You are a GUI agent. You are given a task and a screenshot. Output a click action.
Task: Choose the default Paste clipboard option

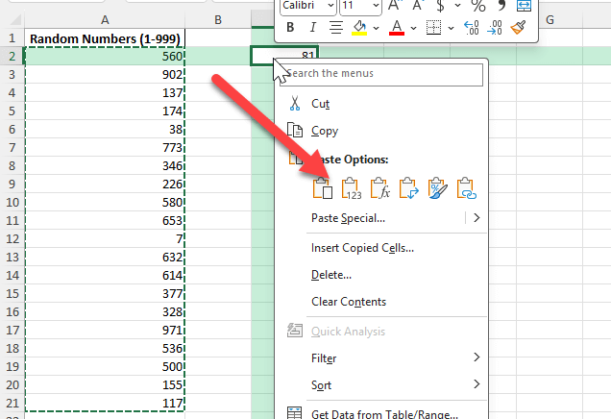pos(323,188)
